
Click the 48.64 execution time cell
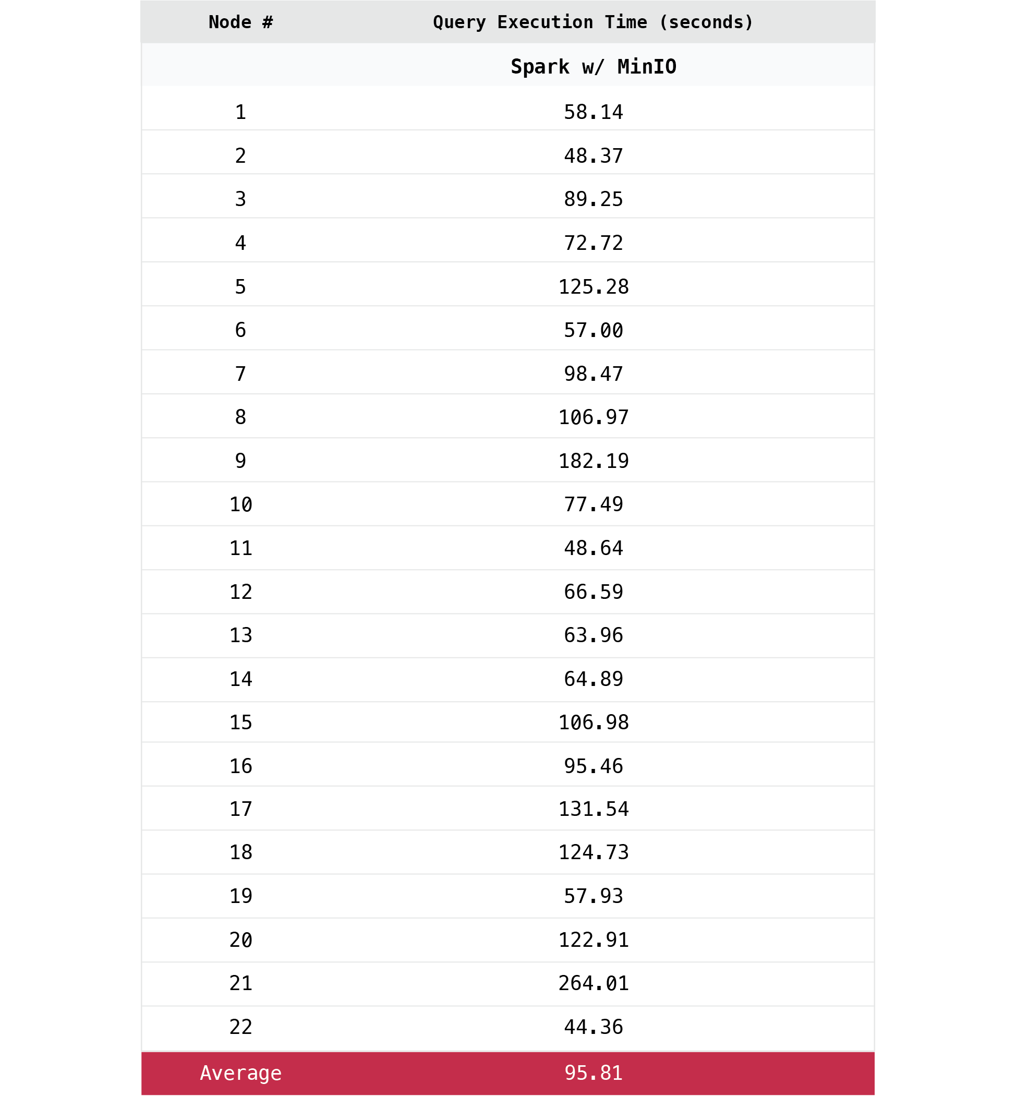click(593, 548)
